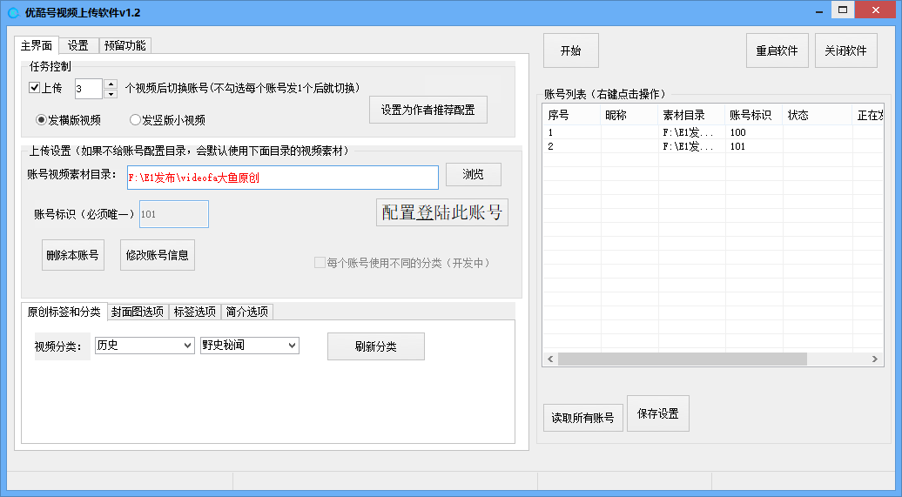The width and height of the screenshot is (902, 497).
Task: Open the 历史 video category dropdown
Action: [145, 346]
